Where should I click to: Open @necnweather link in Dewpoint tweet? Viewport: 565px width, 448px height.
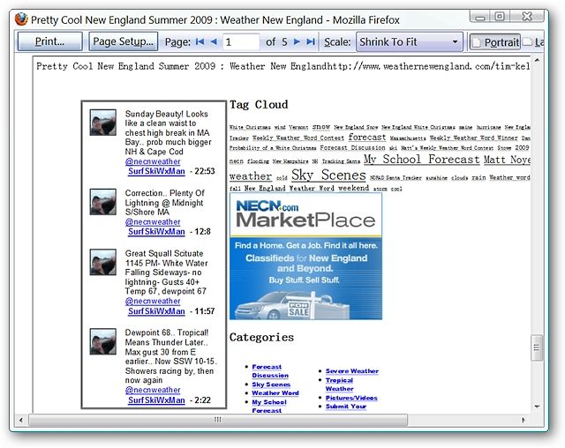[153, 390]
